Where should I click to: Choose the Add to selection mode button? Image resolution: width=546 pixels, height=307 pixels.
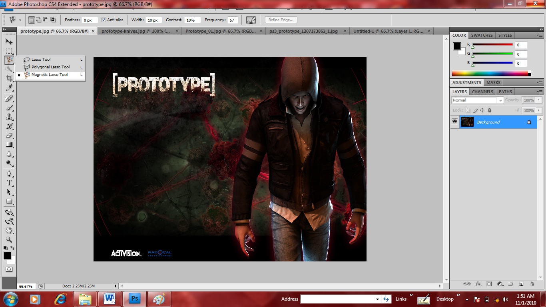click(x=38, y=20)
